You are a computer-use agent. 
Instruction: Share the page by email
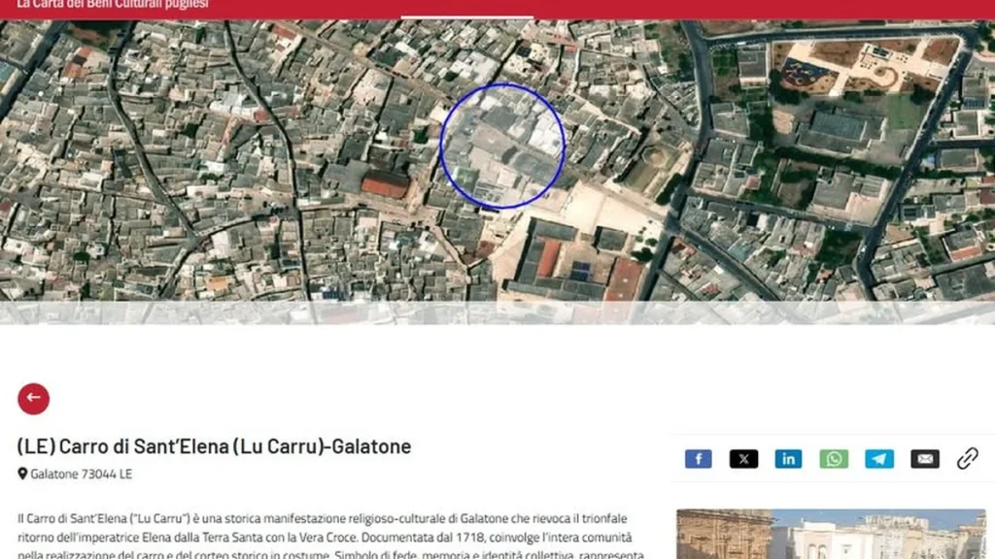[x=925, y=459]
